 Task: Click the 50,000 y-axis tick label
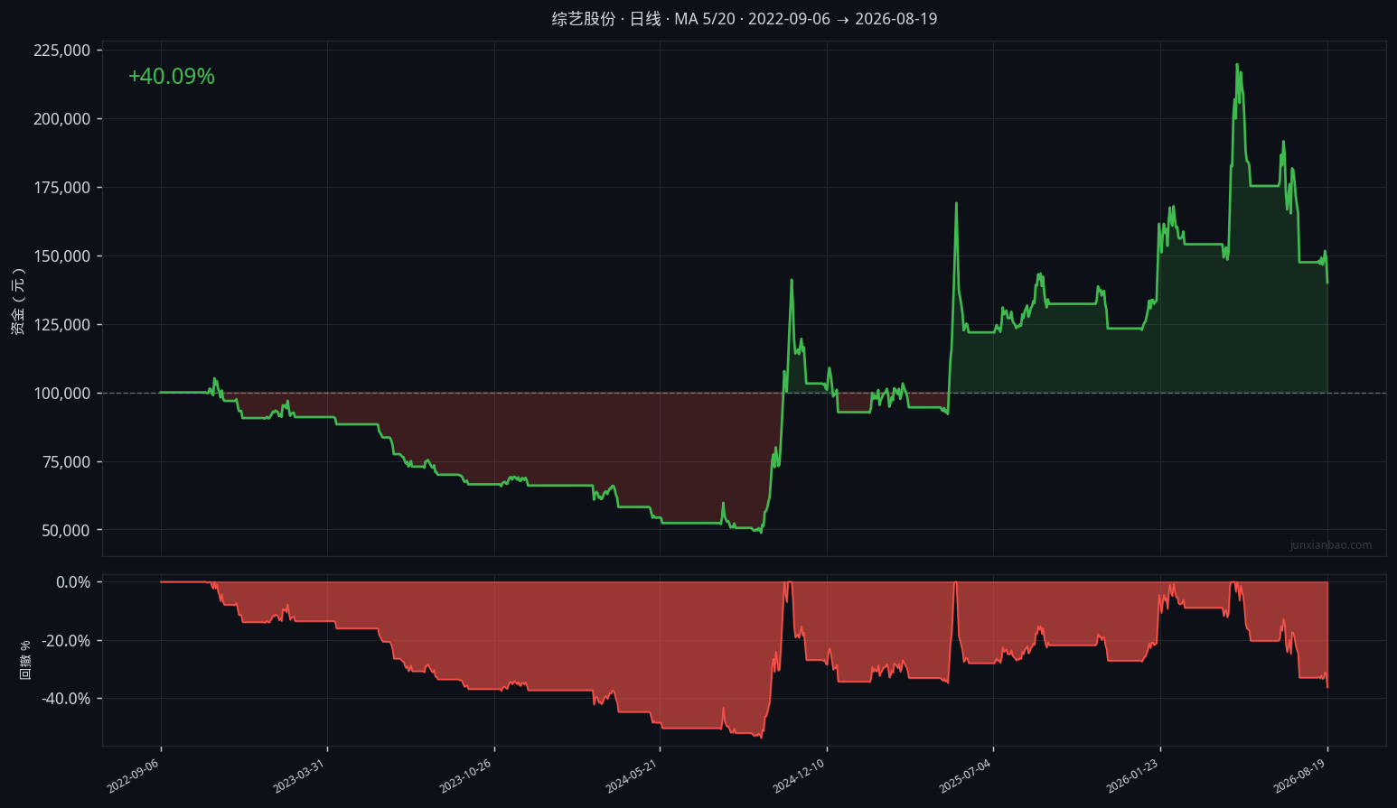(x=66, y=531)
